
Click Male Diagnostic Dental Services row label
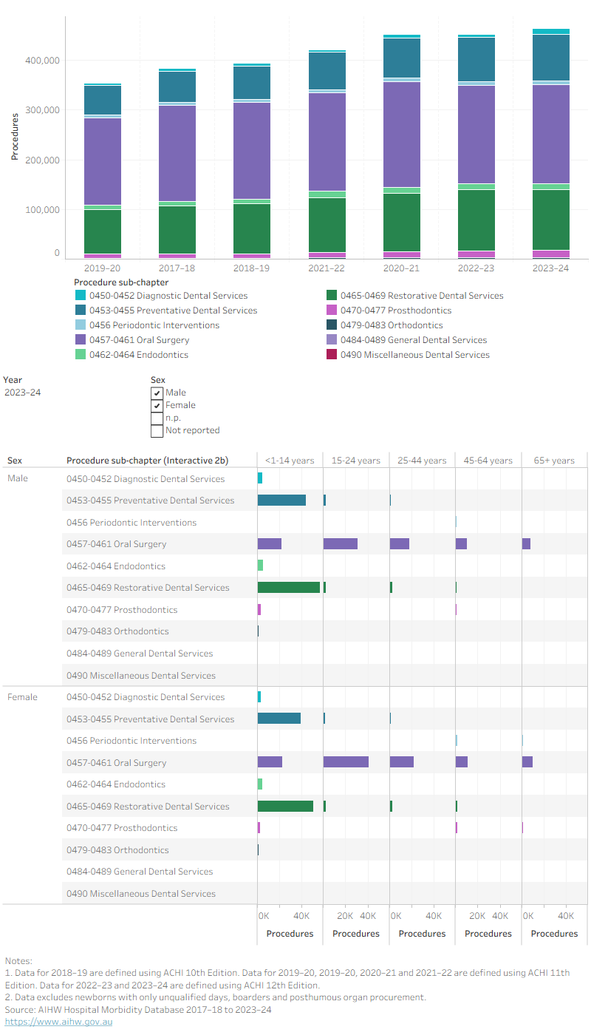point(146,479)
